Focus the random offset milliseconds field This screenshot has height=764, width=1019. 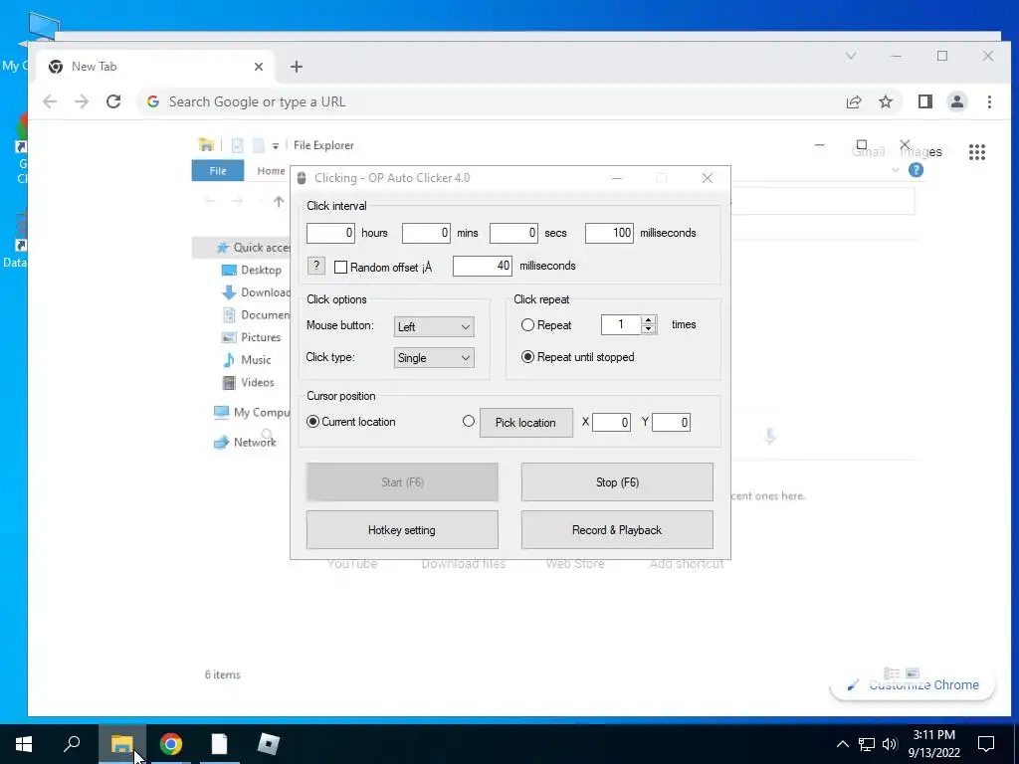[x=483, y=266]
